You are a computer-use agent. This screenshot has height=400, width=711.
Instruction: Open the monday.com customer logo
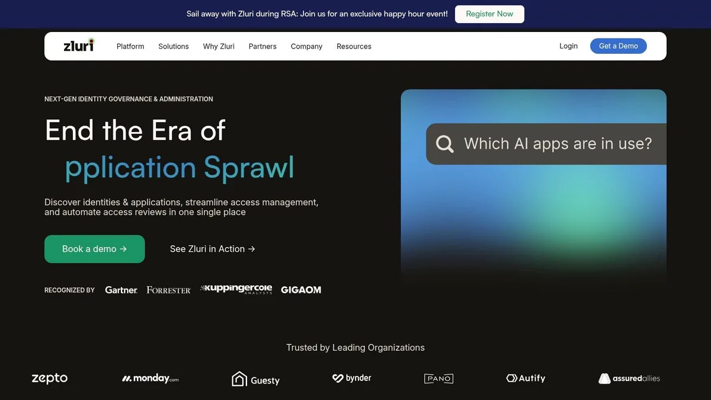[x=150, y=378]
